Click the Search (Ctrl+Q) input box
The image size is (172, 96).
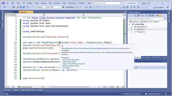pyautogui.click(x=108, y=3)
